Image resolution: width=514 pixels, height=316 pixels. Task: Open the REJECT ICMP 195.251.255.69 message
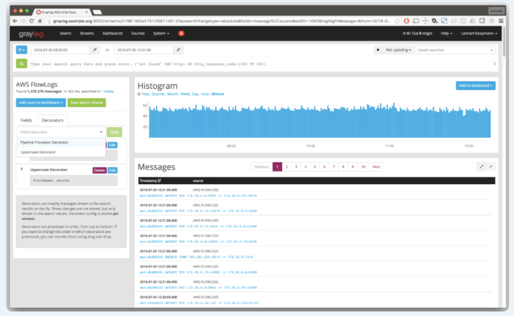point(196,257)
